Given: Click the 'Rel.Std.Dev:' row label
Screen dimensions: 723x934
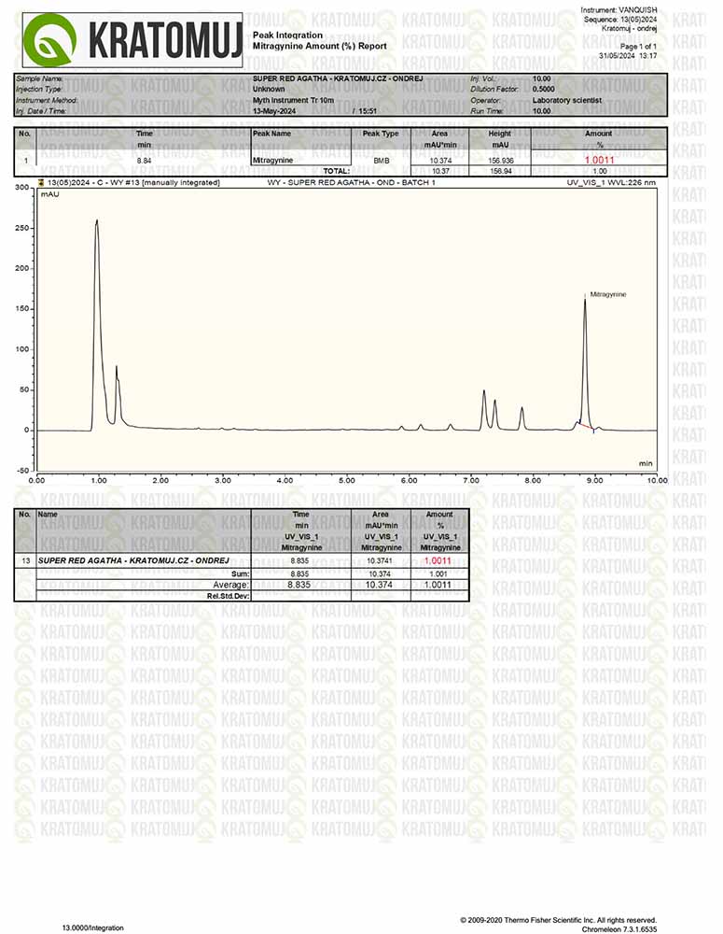Looking at the screenshot, I should pos(229,596).
